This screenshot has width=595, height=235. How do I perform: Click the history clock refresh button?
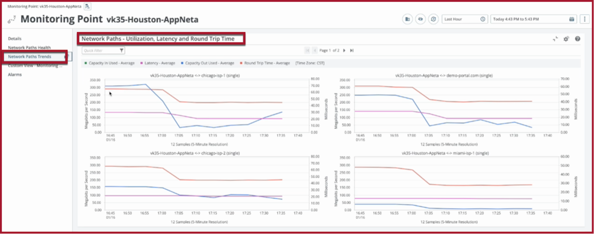(x=434, y=19)
